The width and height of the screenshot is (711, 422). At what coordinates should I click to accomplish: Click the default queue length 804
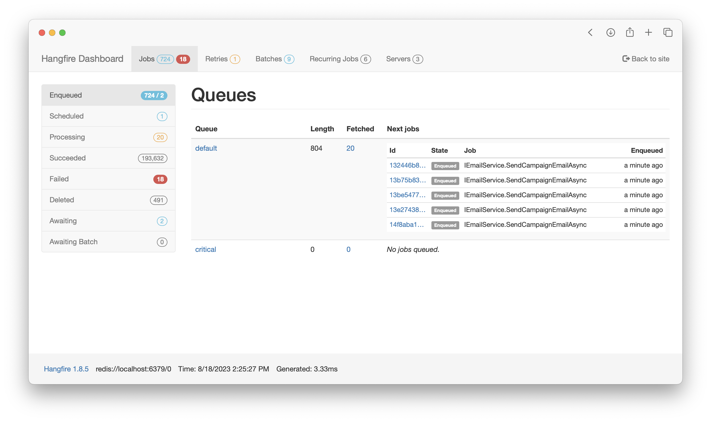click(316, 148)
